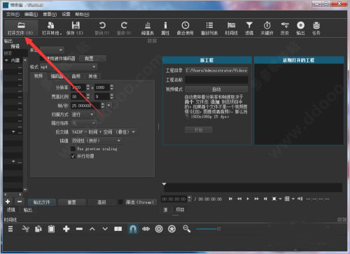This screenshot has height=254, width=350.
Task: Click the Open File (打开文件) toolbar button
Action: pyautogui.click(x=21, y=28)
